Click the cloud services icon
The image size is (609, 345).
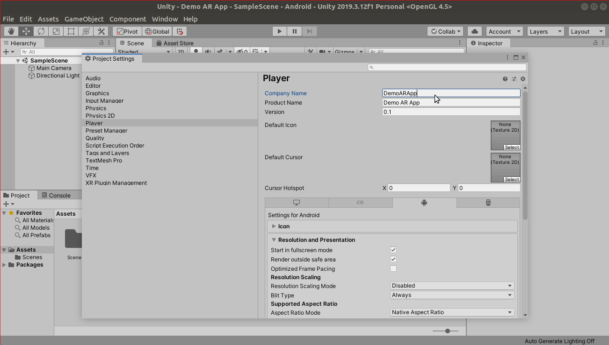pos(475,31)
